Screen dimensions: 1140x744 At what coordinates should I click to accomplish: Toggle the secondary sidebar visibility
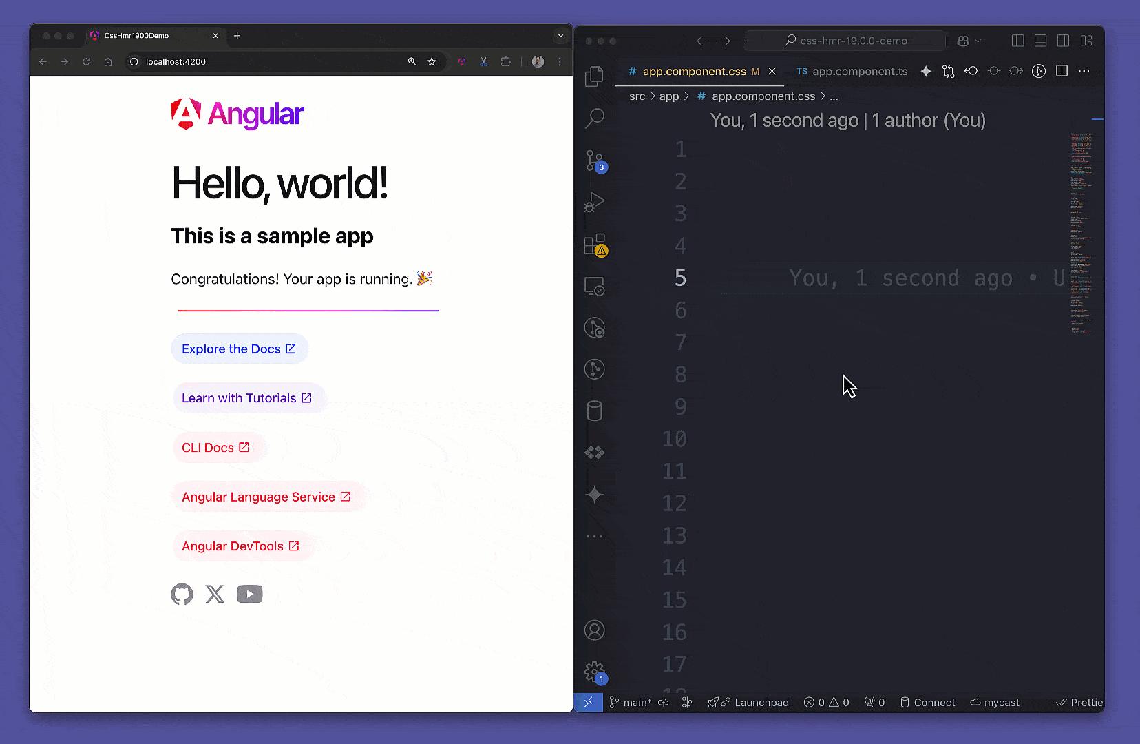point(1064,41)
